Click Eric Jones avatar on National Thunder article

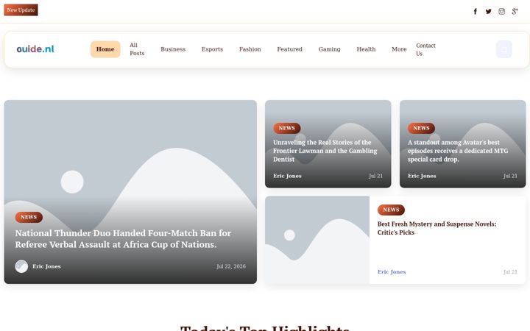[x=21, y=266]
